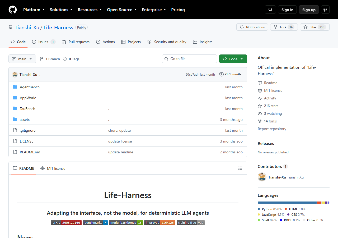Open the Security and quality tab
338x238 pixels.
(167, 42)
